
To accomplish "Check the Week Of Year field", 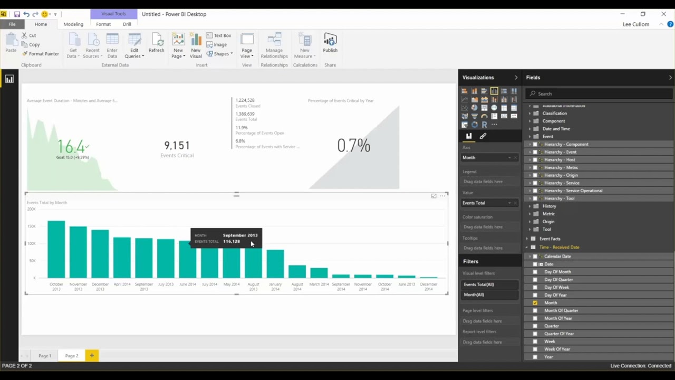I will pos(535,349).
